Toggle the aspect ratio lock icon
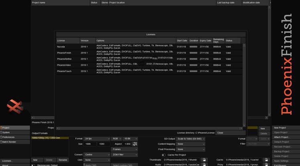Screen dimensions: 300x166 pyautogui.click(x=135, y=144)
